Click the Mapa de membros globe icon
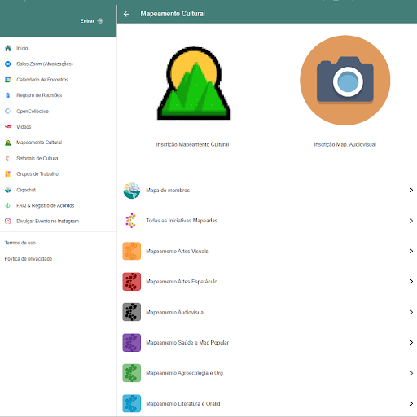 132,191
